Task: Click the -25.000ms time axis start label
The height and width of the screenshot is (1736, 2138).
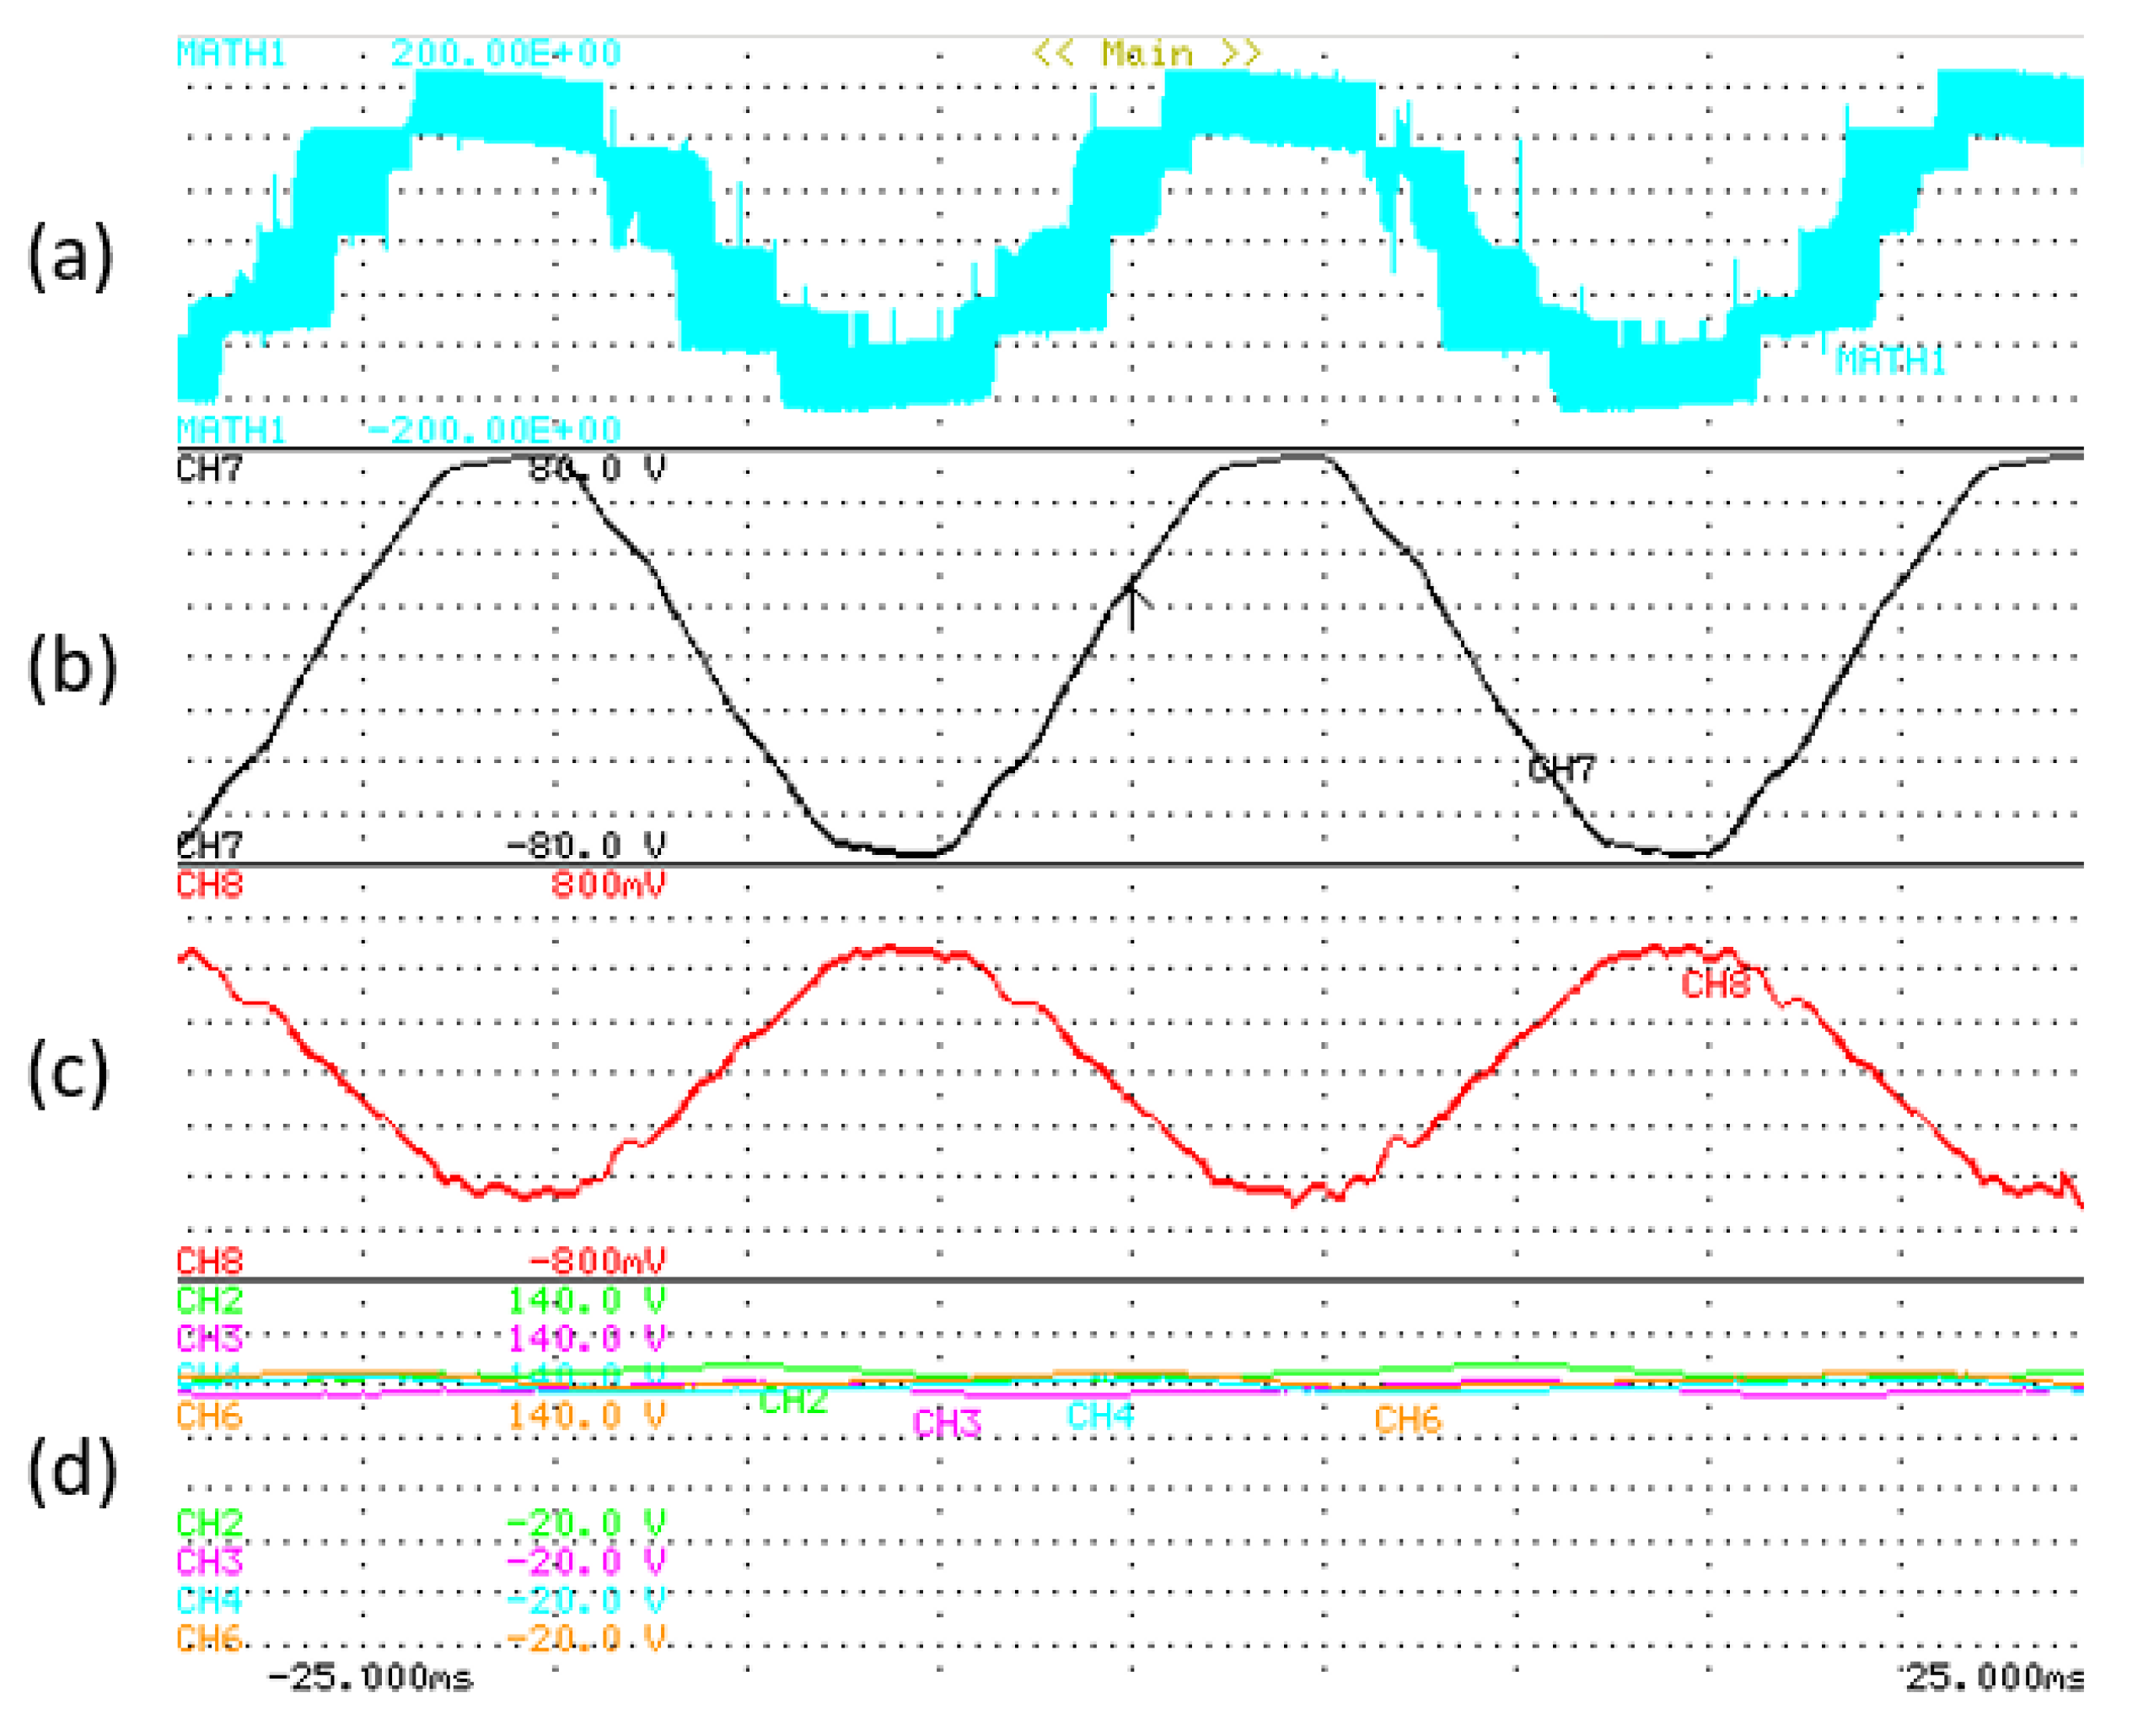Action: pyautogui.click(x=370, y=1677)
